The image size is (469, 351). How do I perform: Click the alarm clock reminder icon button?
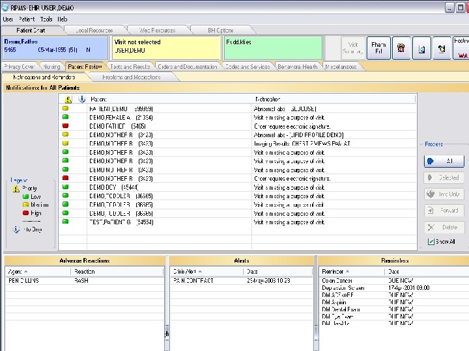[401, 48]
